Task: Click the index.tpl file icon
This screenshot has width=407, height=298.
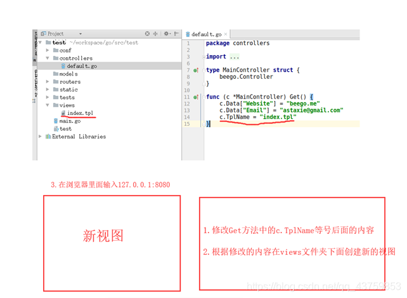Action: pos(63,113)
